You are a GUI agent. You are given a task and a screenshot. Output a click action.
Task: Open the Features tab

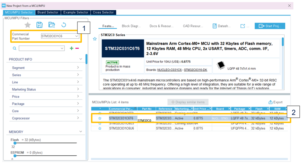108,26
